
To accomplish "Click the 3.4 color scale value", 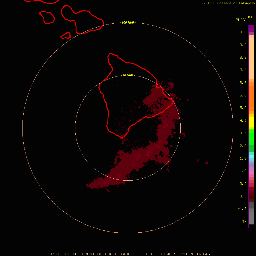I will click(243, 133).
